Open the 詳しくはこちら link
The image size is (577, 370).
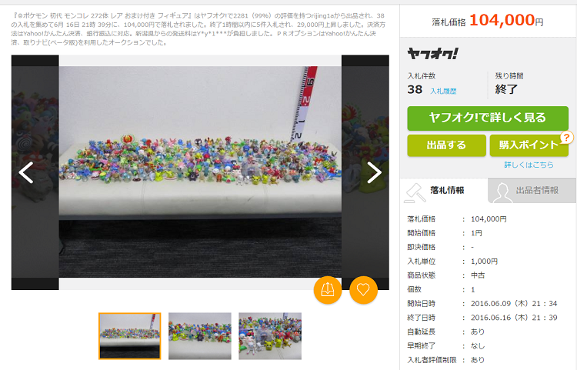pyautogui.click(x=529, y=165)
